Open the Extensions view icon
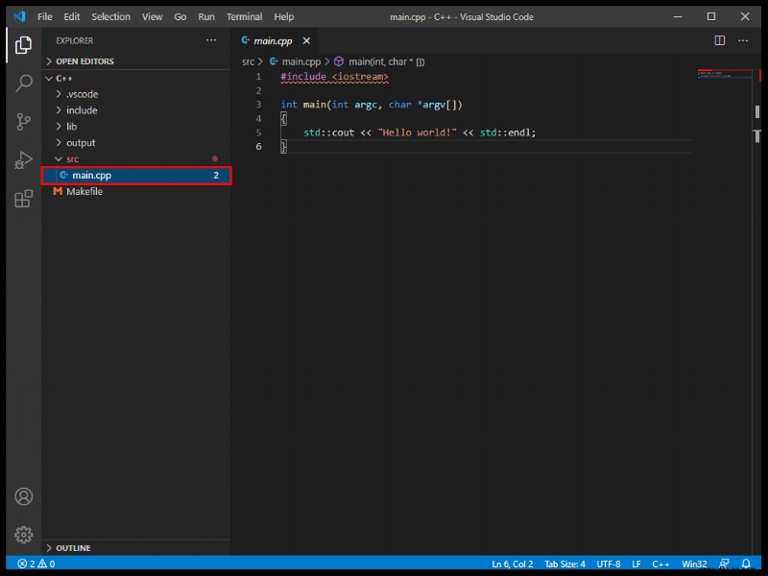The height and width of the screenshot is (576, 768). click(23, 199)
